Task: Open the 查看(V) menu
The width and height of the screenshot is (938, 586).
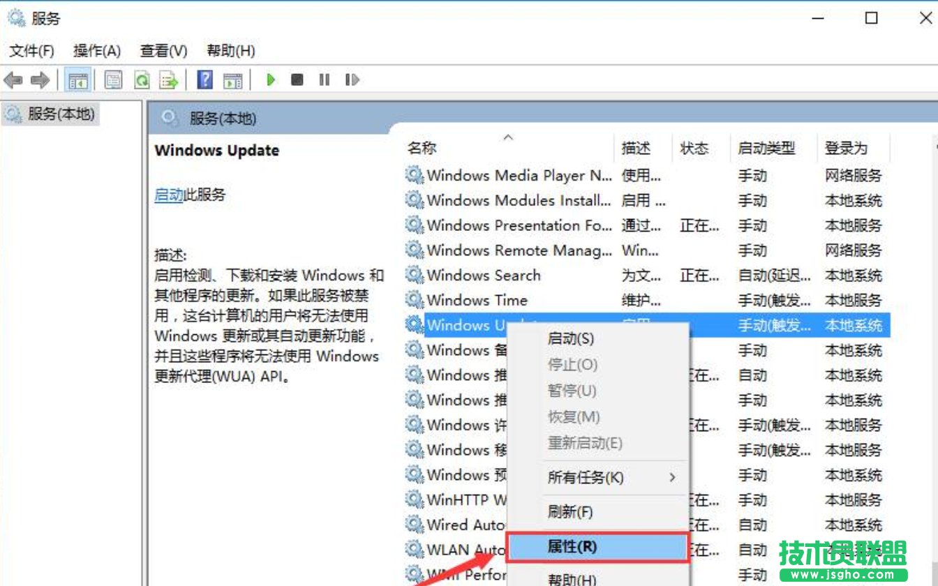Action: pyautogui.click(x=163, y=50)
